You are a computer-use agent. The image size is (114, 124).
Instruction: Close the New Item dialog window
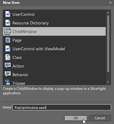point(110,3)
